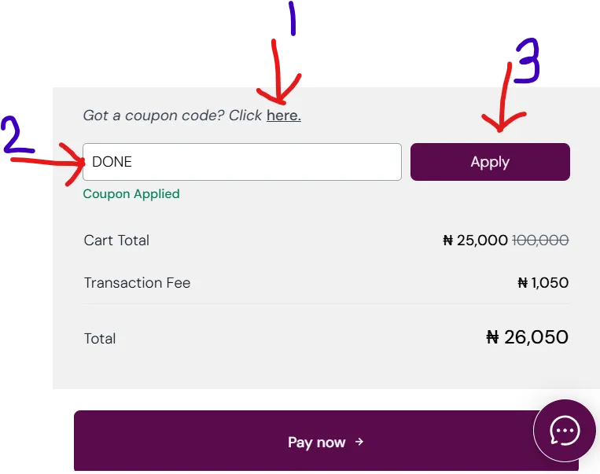Click the ₦ 26,050 grand total amount
Viewport: 600px width, 474px height.
click(x=527, y=338)
